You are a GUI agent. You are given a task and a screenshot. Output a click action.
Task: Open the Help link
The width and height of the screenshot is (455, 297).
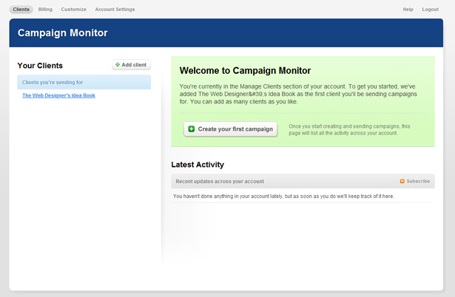coord(408,10)
